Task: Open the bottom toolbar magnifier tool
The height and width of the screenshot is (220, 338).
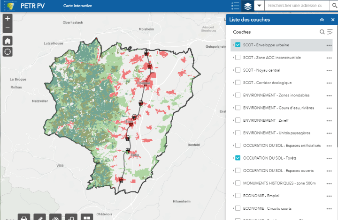Action: point(71,217)
